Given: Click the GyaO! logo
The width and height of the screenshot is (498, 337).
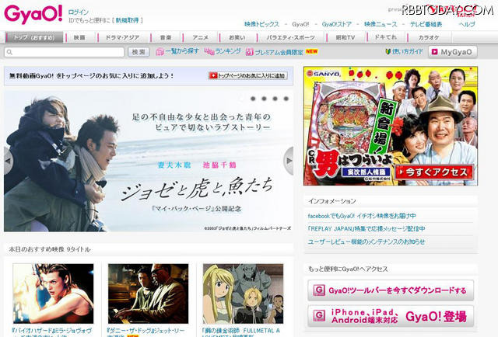Looking at the screenshot, I should click(33, 14).
